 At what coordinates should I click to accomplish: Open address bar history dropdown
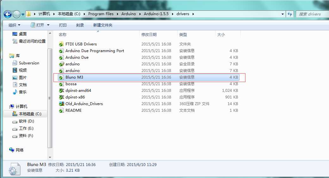coord(282,14)
